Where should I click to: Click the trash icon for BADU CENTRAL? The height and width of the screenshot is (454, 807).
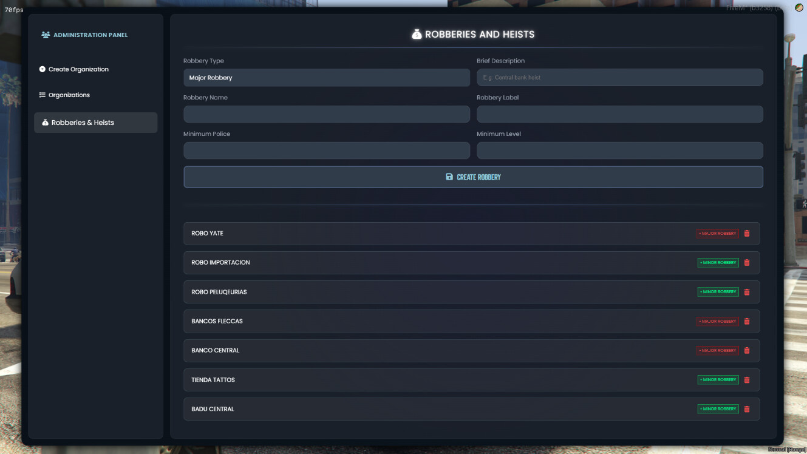pos(746,408)
